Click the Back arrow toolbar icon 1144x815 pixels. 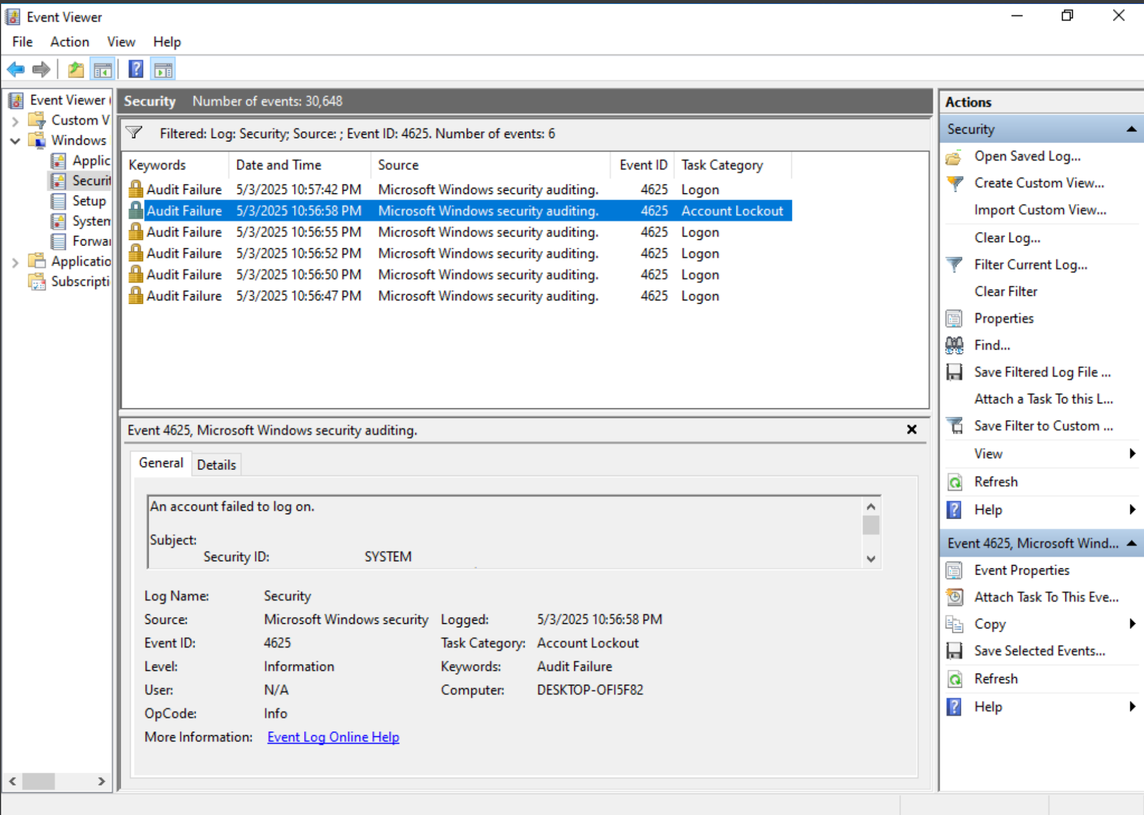point(16,70)
